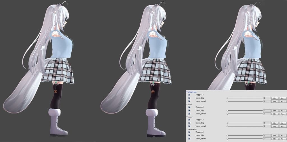The image size is (287, 142).
Task: Uncheck ToggleAll under chest_acc
Action: (x=189, y=95)
